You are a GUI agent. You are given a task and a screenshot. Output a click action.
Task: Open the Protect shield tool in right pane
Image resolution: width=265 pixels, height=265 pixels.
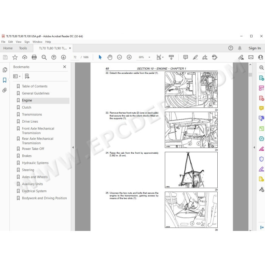pos(261,159)
